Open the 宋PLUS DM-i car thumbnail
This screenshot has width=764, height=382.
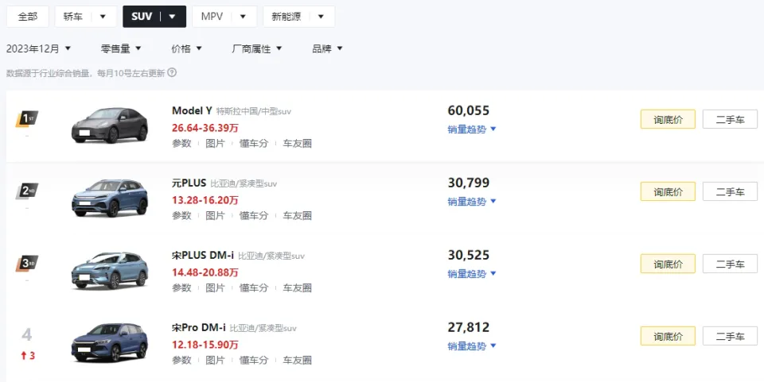tap(109, 270)
